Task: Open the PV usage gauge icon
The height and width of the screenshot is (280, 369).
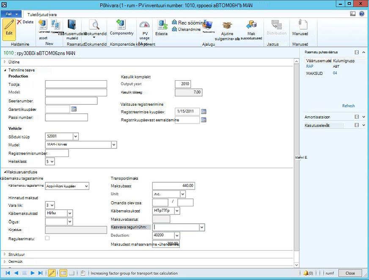Action: click(x=144, y=25)
